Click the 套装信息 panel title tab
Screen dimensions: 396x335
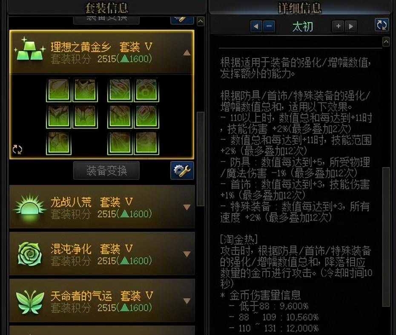point(106,8)
